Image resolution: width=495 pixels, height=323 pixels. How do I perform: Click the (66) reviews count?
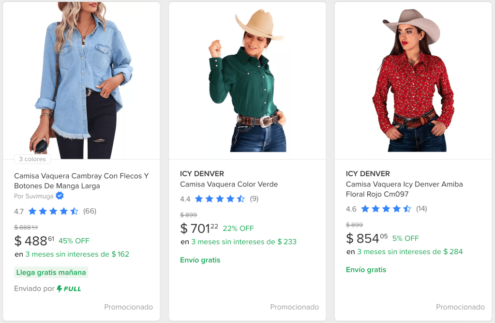90,211
